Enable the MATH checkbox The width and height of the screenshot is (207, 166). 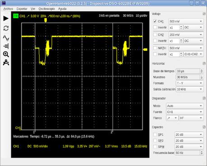click(155, 48)
